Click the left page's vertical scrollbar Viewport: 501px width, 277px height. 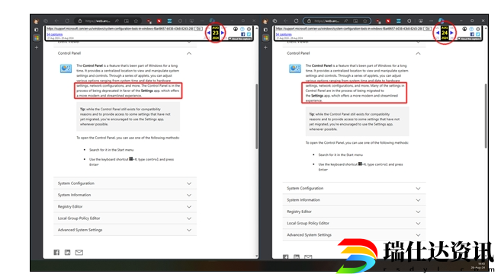pos(256,116)
